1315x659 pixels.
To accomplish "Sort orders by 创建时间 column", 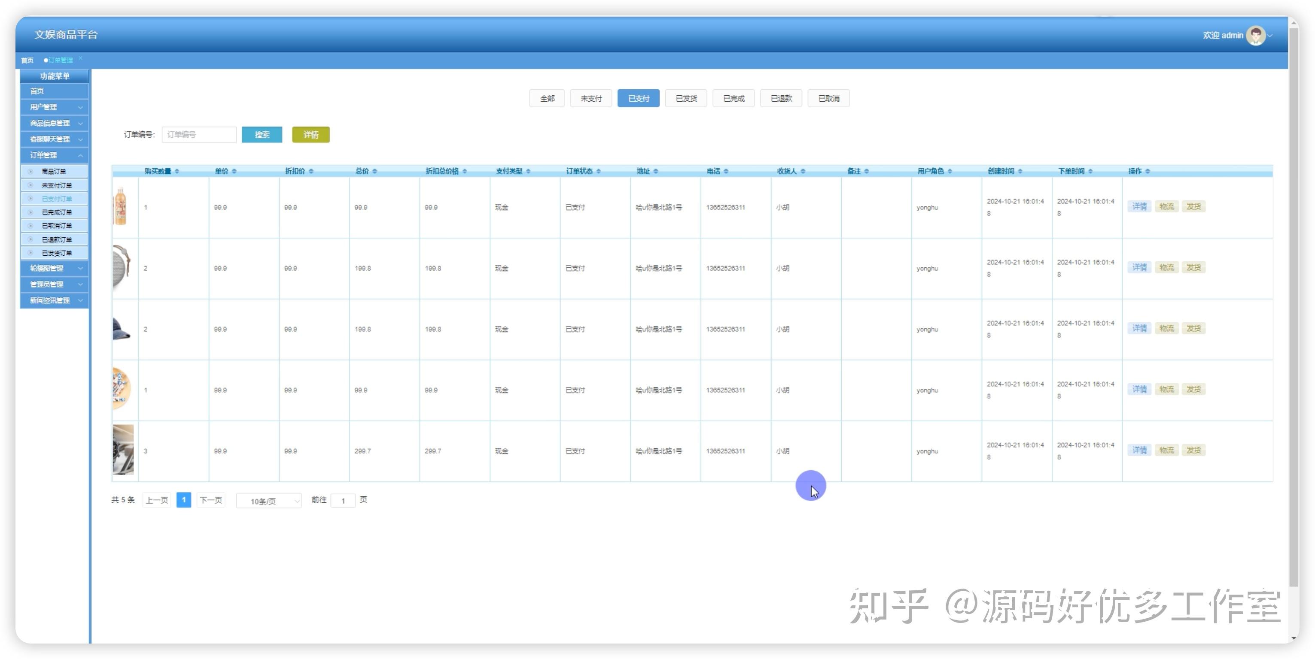I will point(1020,171).
